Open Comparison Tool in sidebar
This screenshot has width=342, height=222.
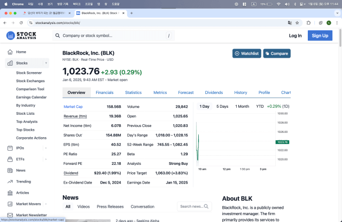click(30, 89)
